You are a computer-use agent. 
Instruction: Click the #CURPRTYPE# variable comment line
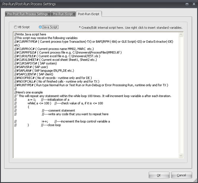click(x=89, y=41)
